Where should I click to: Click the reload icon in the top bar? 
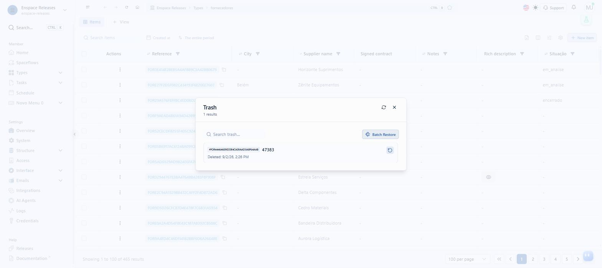click(x=127, y=7)
